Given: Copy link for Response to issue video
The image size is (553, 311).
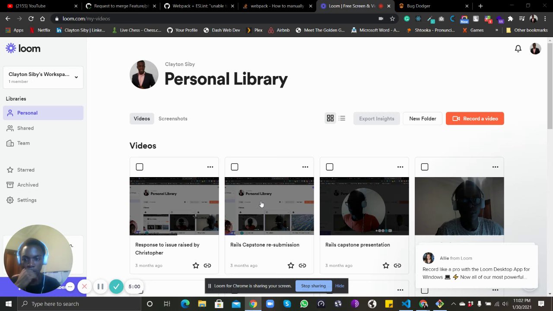Looking at the screenshot, I should 207,266.
